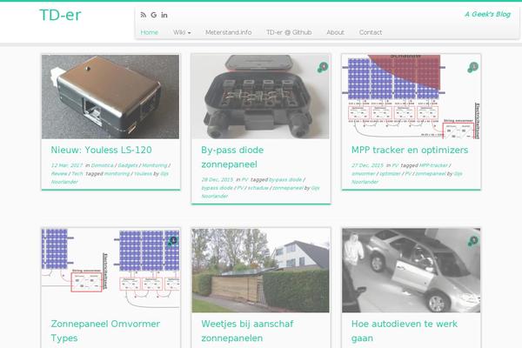Click the optimizer tag link
This screenshot has height=348, width=522.
(390, 173)
